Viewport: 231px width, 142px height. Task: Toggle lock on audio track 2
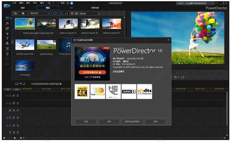18,125
